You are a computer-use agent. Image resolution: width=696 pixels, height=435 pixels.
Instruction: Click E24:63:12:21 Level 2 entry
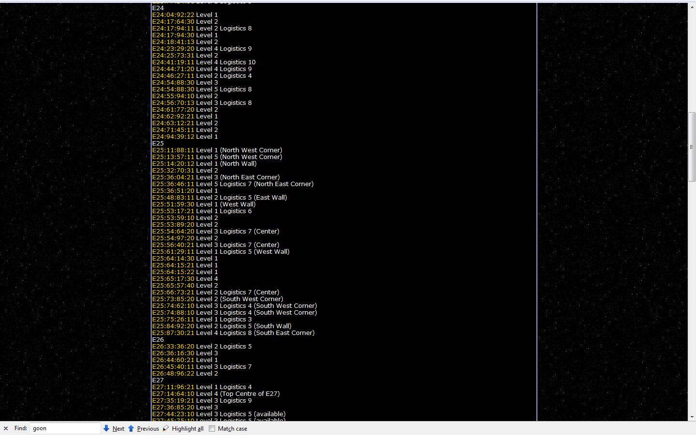[x=185, y=123]
